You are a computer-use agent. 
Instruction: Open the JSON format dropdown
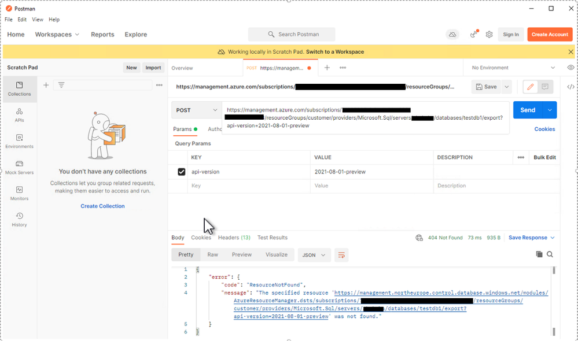pos(314,255)
